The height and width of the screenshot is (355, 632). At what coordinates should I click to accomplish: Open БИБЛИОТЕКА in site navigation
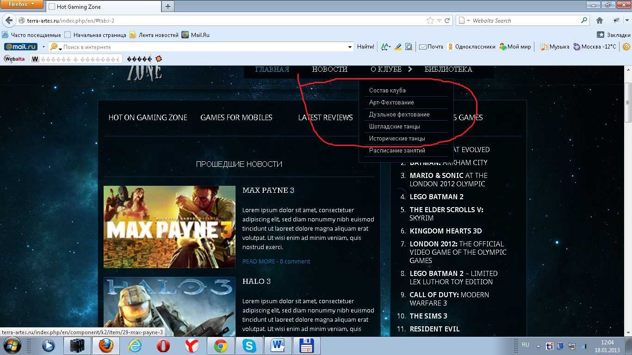click(x=448, y=69)
